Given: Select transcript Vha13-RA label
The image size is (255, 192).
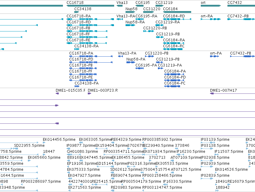Looking at the screenshot, I should [126, 16].
